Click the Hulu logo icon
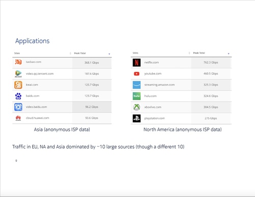 [x=137, y=96]
